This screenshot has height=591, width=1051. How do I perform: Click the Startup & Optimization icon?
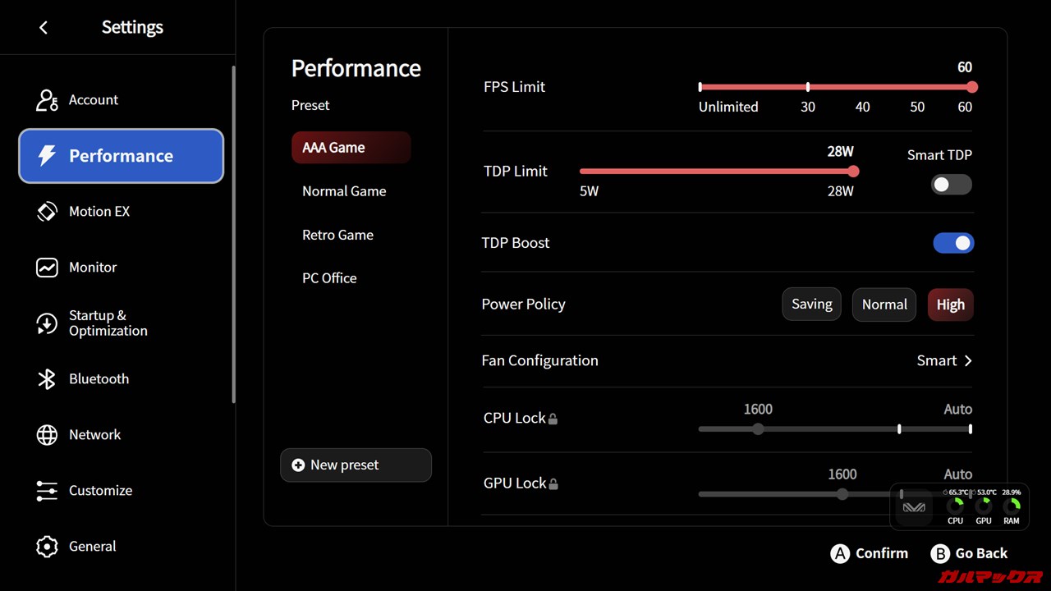(47, 323)
